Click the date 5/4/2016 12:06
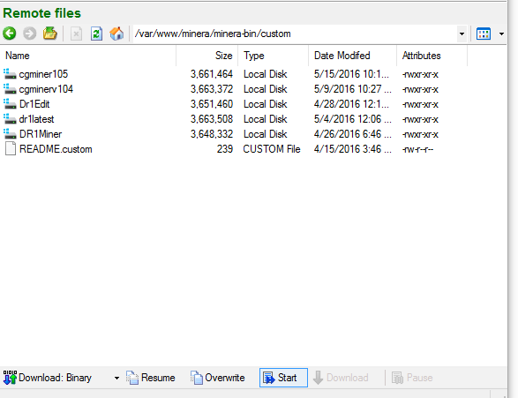This screenshot has width=518, height=398. [x=352, y=119]
